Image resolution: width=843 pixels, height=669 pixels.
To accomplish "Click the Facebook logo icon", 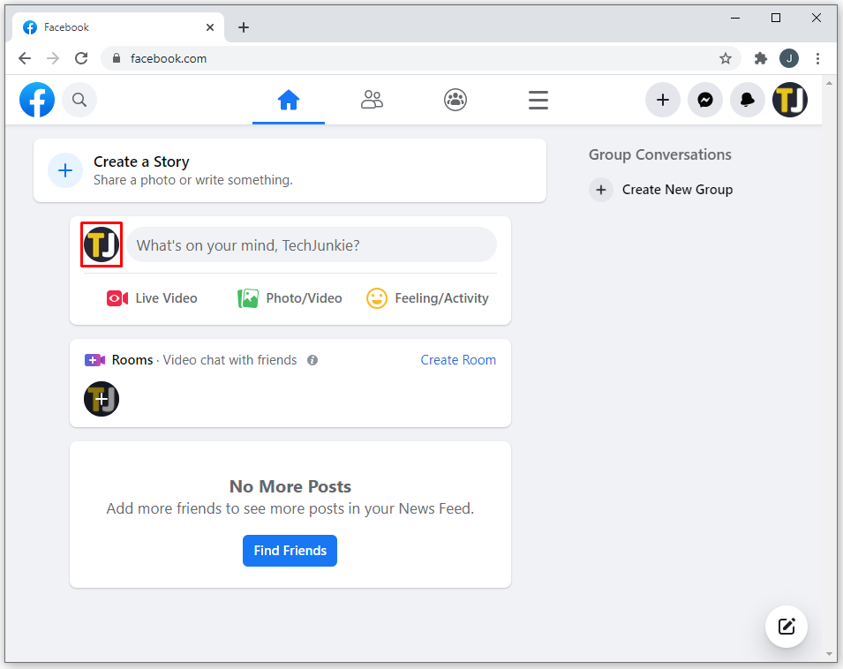I will point(37,100).
